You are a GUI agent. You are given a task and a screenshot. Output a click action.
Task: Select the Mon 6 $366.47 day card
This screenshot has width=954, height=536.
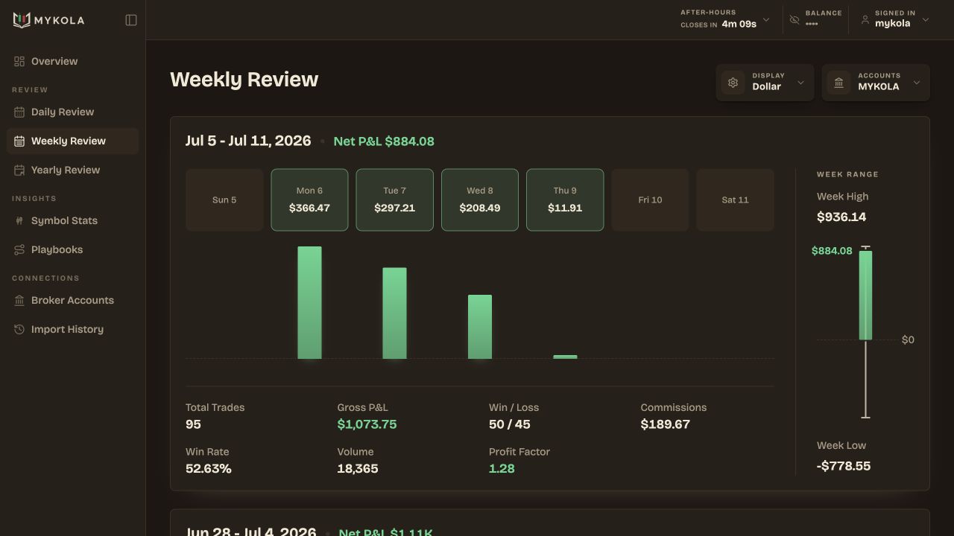309,200
